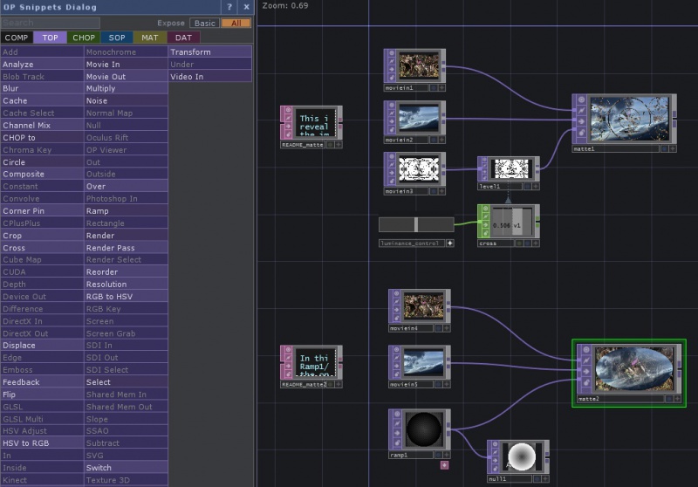Toggle the All expose filter
Image resolution: width=698 pixels, height=487 pixels.
pyautogui.click(x=235, y=24)
